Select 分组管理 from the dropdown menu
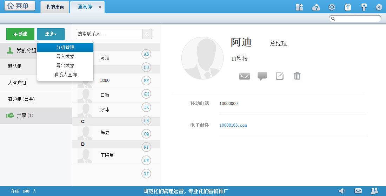 pos(65,47)
